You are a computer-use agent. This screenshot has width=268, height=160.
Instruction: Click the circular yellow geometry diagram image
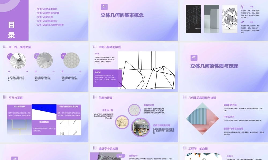[122, 122]
